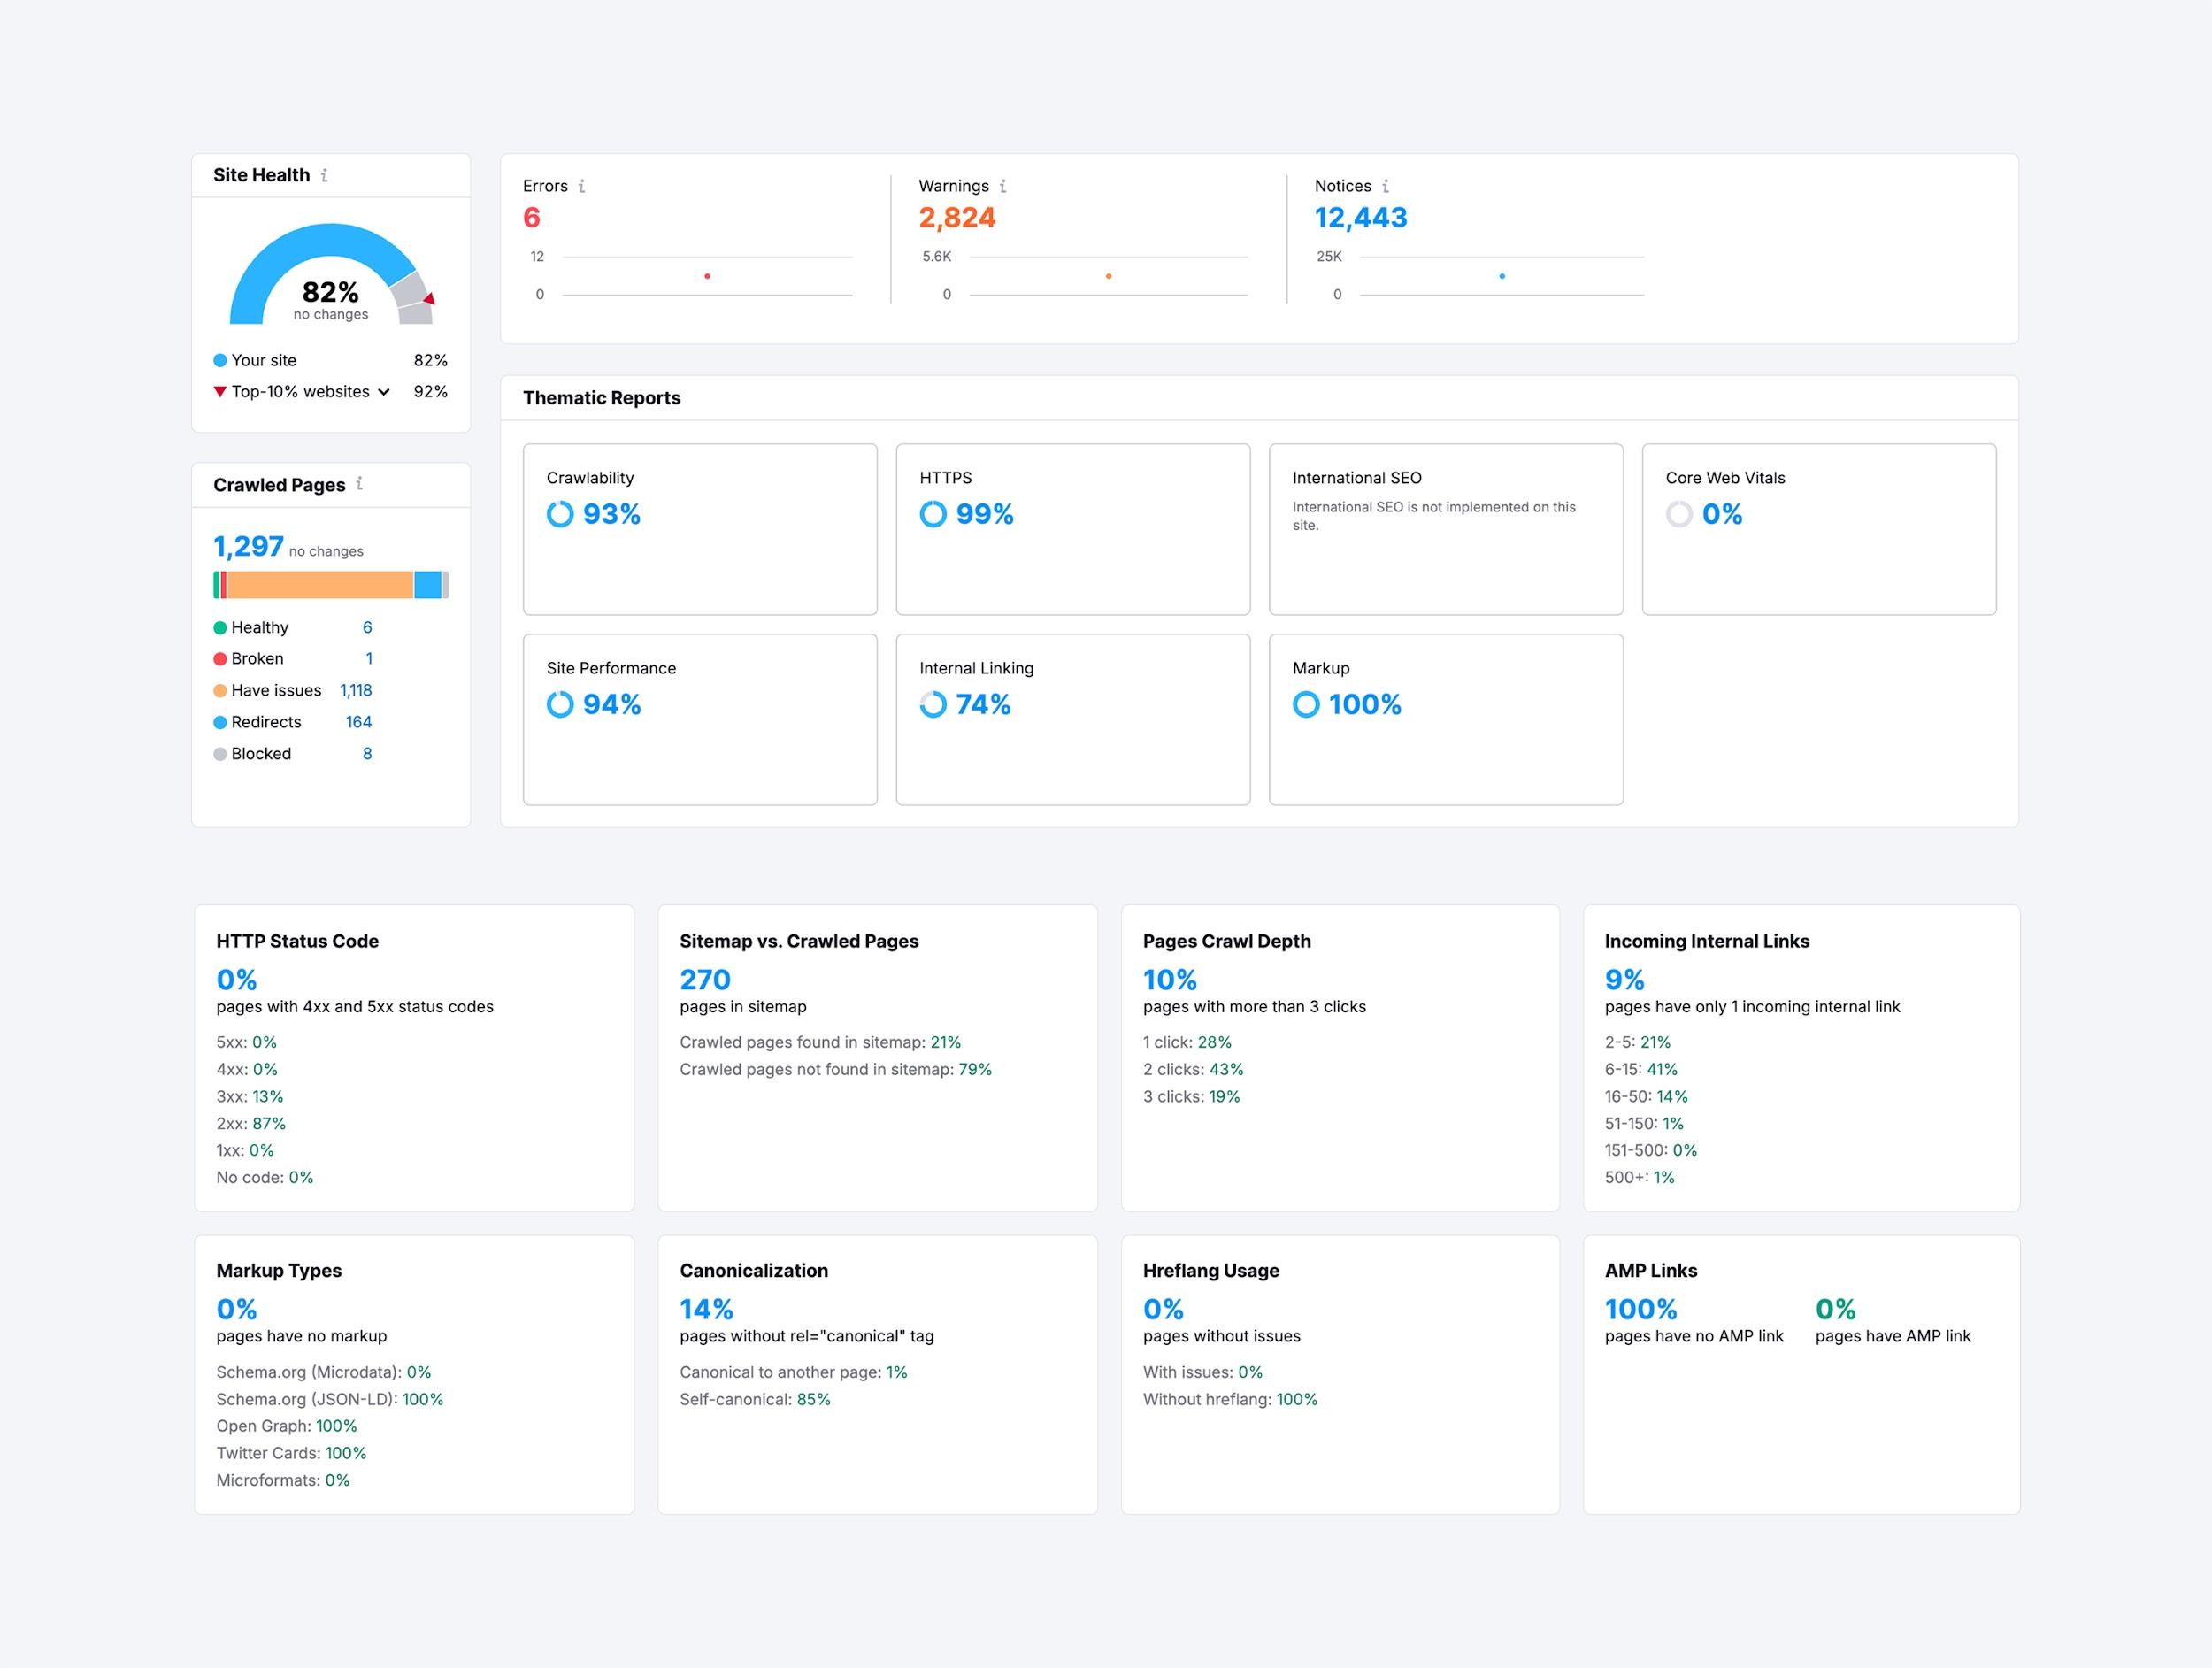Expand the Top-10% websites dropdown chevron

[x=384, y=392]
